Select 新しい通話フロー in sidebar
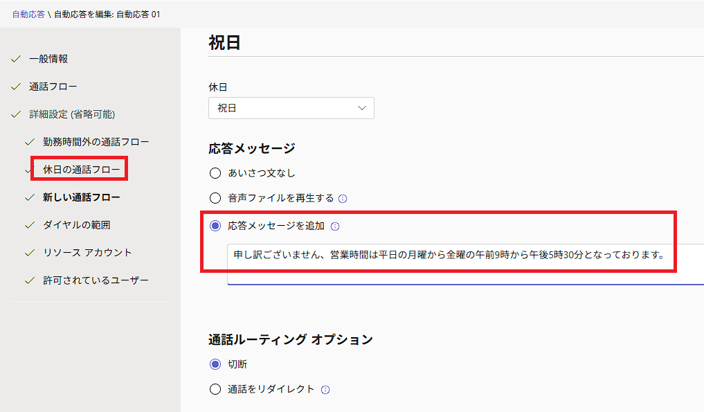The height and width of the screenshot is (412, 704). click(81, 197)
